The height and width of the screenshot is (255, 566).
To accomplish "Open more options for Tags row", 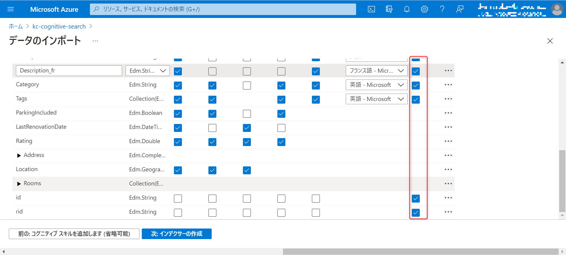I will point(448,99).
